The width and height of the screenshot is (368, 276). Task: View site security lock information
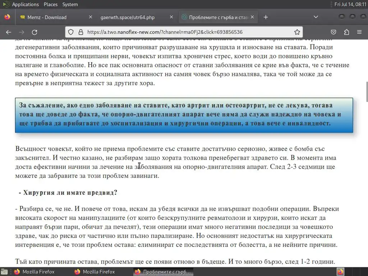point(81,32)
